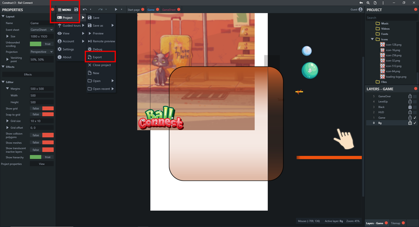Click the Project properties View button
Viewport: 419px width, 227px height.
pos(41,164)
